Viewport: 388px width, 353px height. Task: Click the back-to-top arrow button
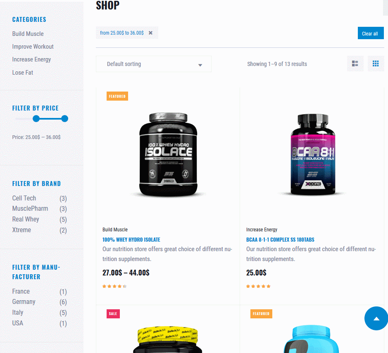(376, 318)
